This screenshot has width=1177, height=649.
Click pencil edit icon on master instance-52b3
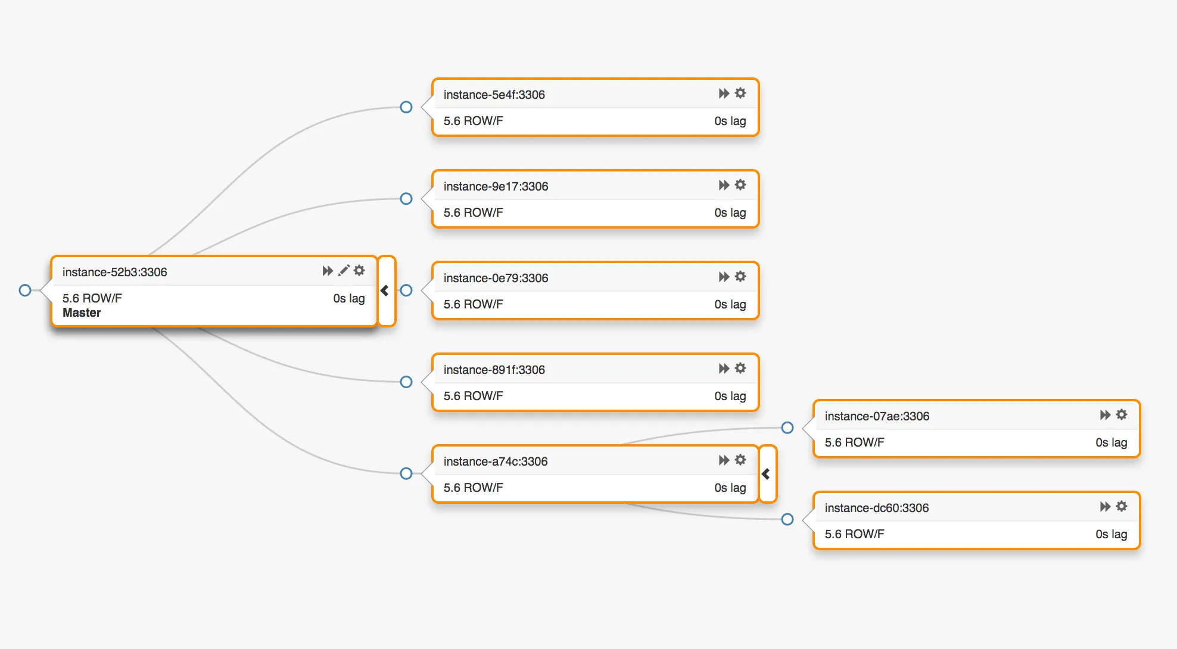[344, 271]
